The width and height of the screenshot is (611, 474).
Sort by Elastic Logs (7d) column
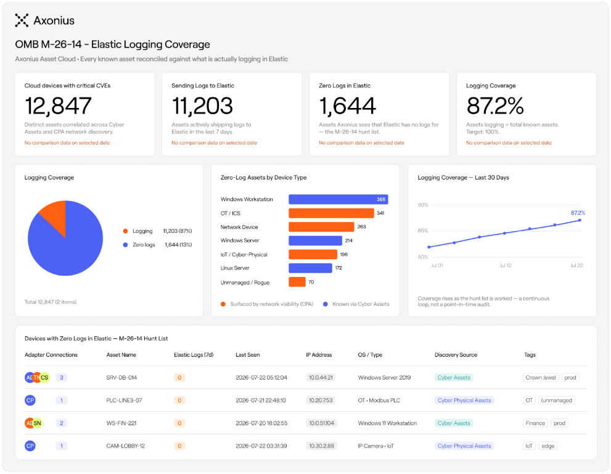[194, 355]
